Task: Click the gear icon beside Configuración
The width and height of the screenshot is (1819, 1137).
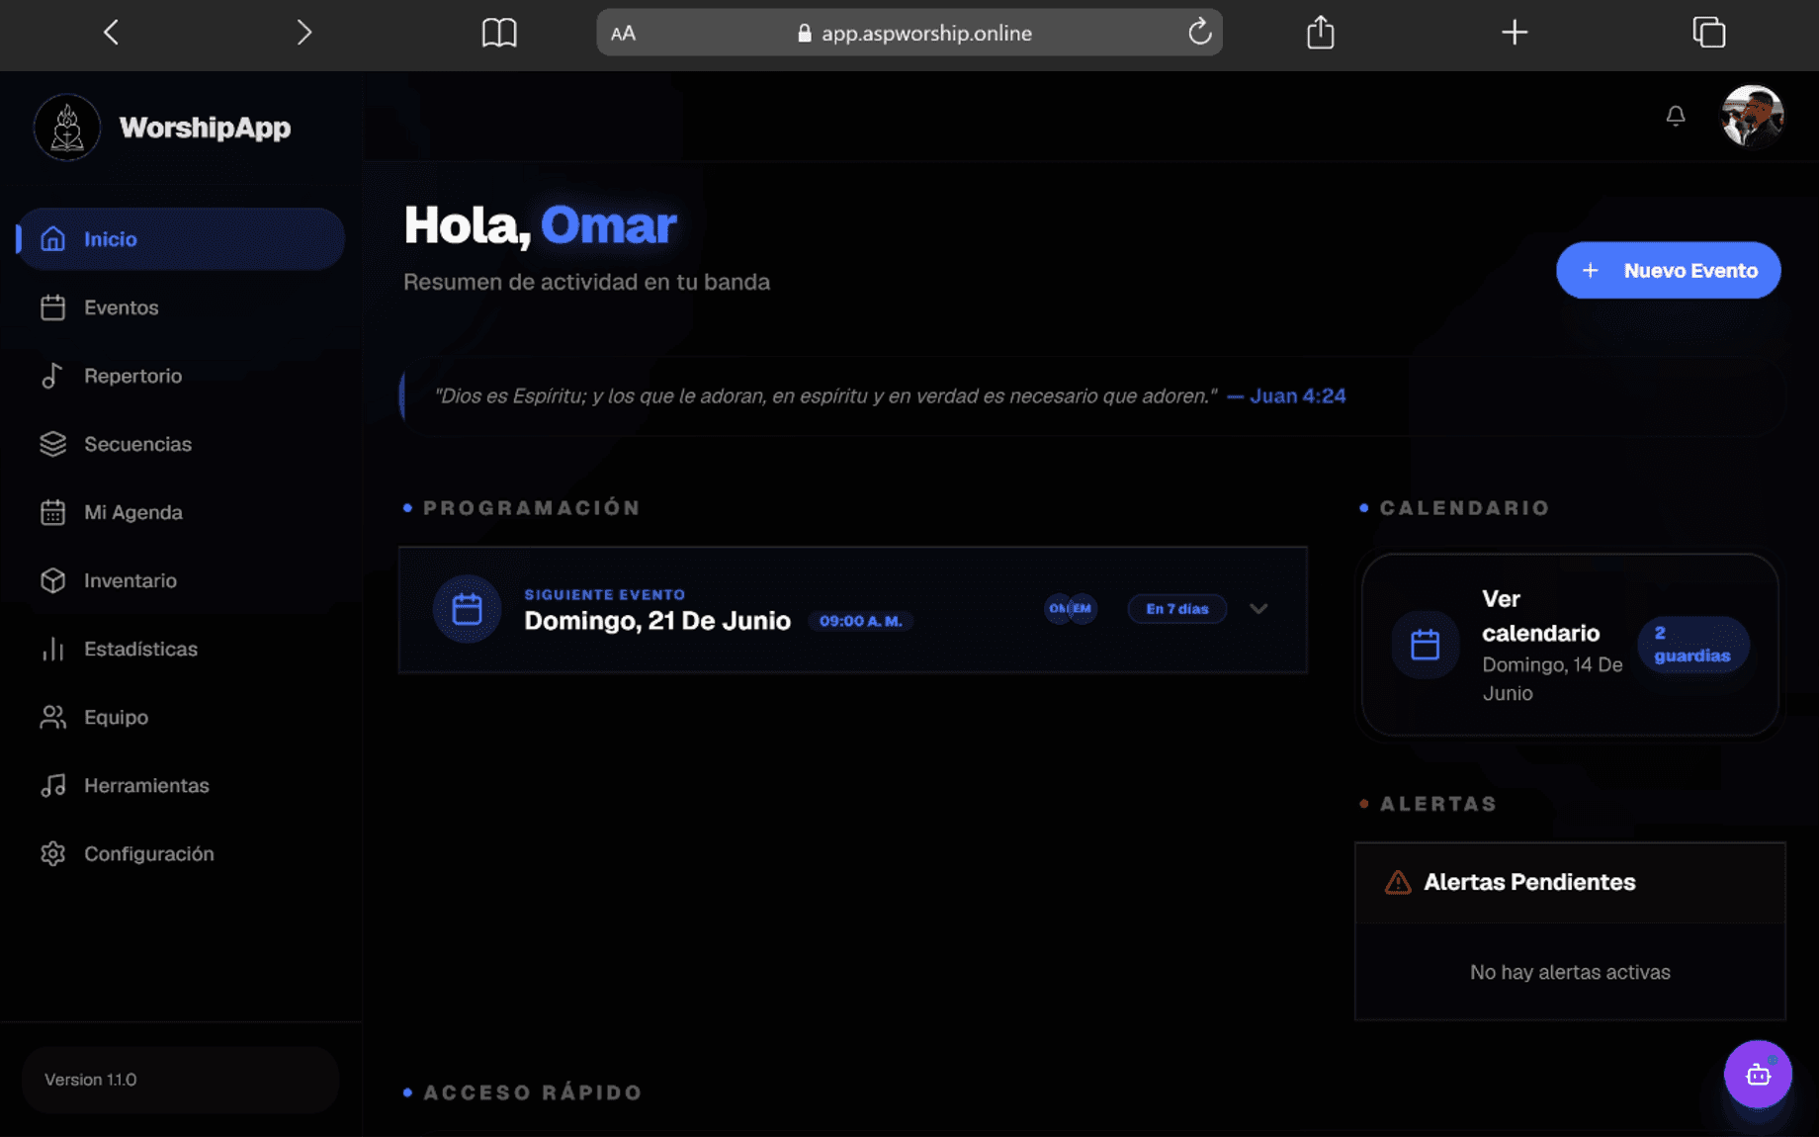Action: click(x=52, y=853)
